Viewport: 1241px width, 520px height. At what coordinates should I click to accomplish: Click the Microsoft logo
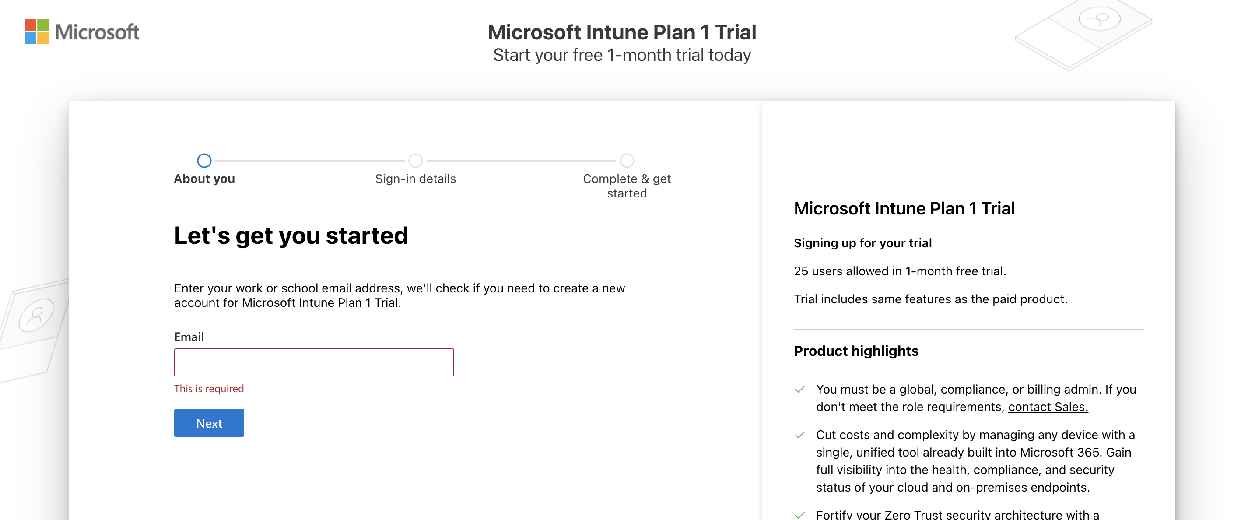[81, 32]
